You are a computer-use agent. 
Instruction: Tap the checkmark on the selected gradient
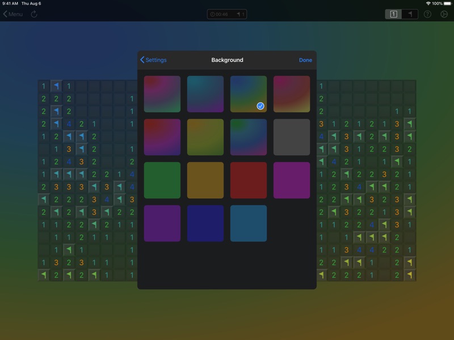(259, 105)
